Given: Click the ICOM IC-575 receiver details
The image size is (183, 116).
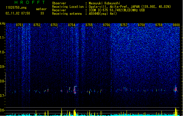Looking at the screenshot, I should 117,10.
